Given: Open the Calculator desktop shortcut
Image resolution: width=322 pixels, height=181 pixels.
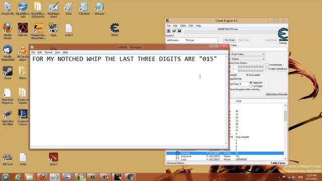Looking at the screenshot, I should (x=84, y=9).
